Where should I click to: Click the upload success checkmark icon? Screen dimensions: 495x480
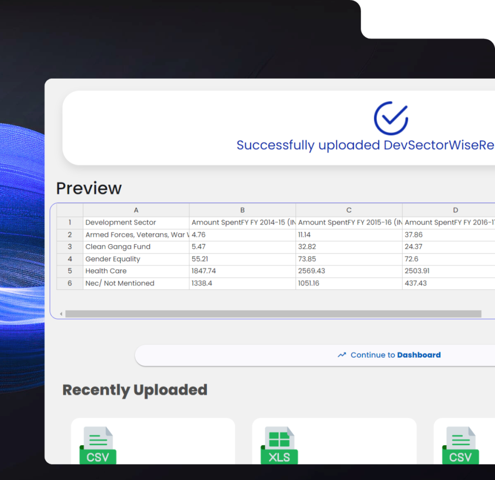391,118
